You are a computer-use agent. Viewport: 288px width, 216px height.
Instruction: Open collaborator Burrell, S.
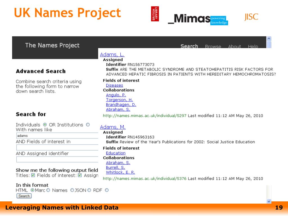coord(116,167)
